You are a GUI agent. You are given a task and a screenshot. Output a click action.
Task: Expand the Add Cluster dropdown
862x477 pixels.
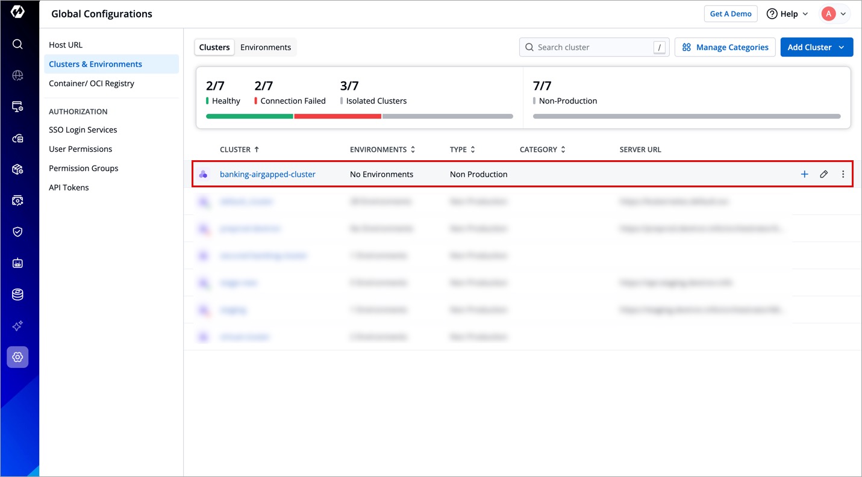[x=842, y=47]
